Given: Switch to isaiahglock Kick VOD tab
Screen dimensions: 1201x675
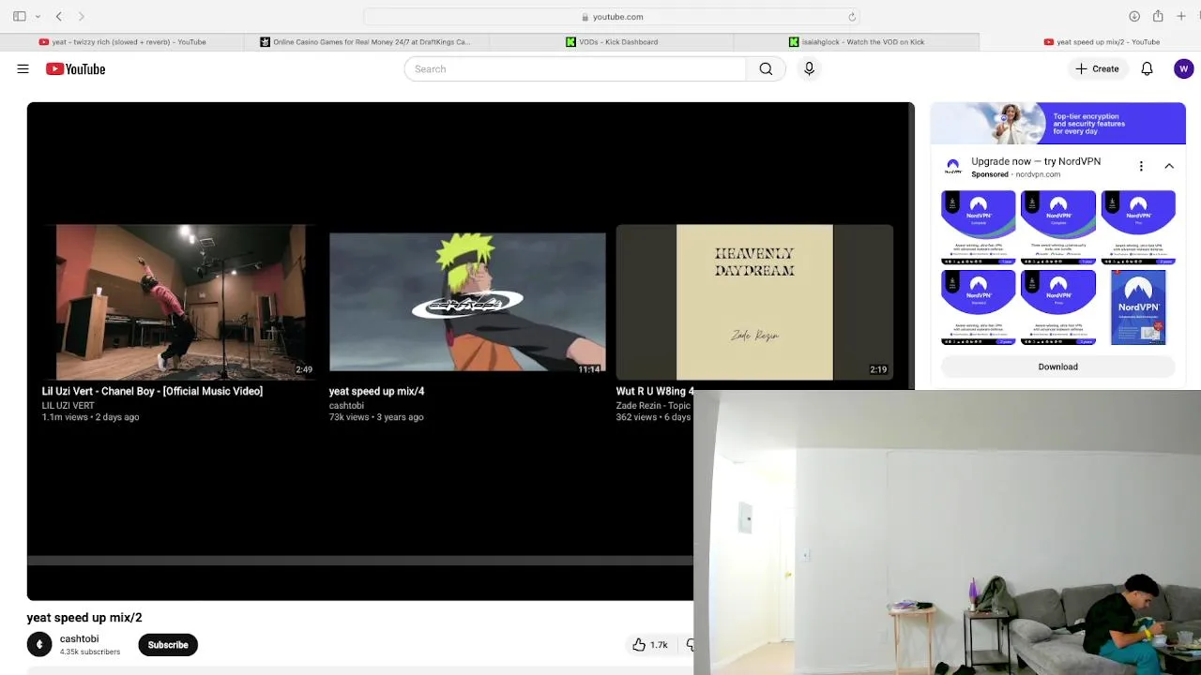Looking at the screenshot, I should (x=857, y=41).
